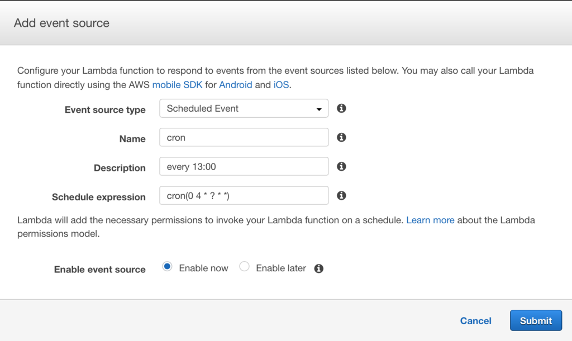Select the Enable later radio button
The width and height of the screenshot is (572, 341).
(244, 267)
